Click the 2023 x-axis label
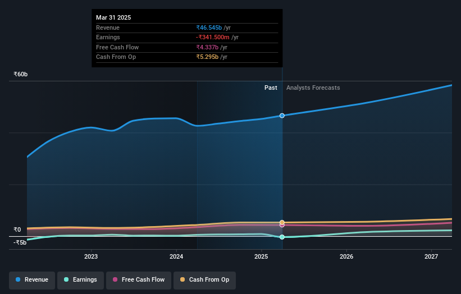This screenshot has width=461, height=294. [x=91, y=257]
